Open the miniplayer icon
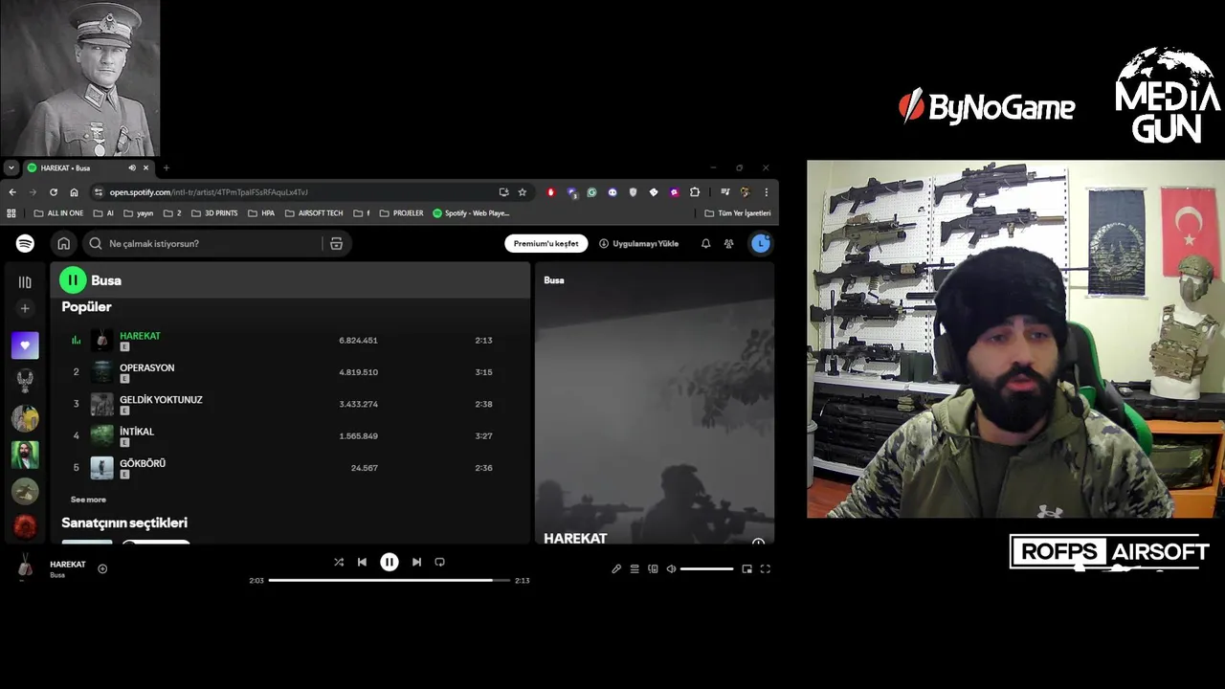Viewport: 1225px width, 689px height. coord(746,568)
